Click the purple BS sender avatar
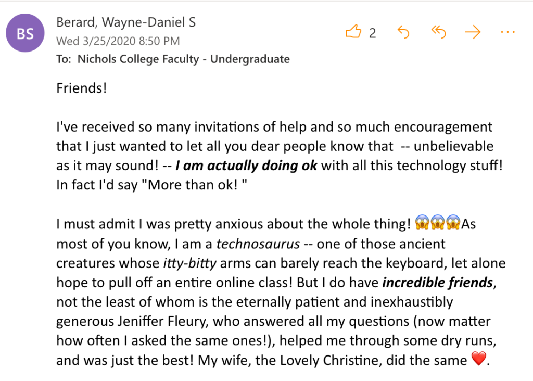Image resolution: width=533 pixels, height=381 pixels. click(26, 34)
